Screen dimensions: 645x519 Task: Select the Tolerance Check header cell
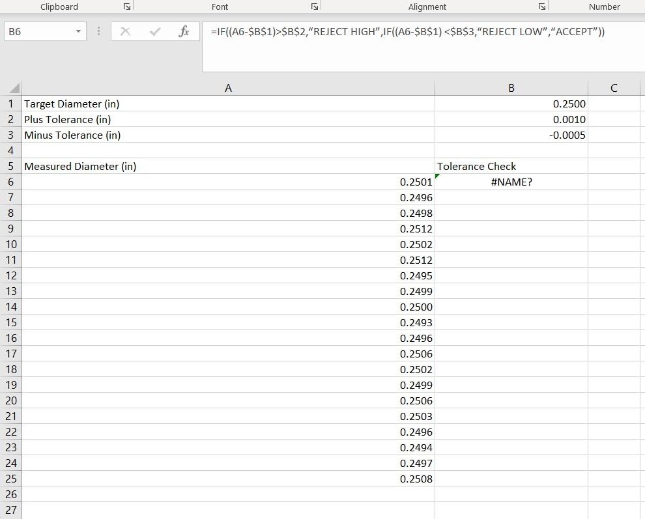point(511,166)
